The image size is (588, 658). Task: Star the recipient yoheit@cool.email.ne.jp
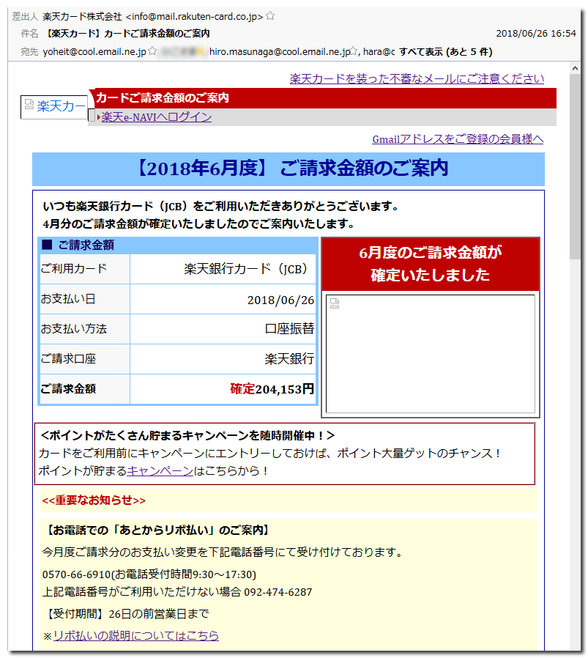(152, 51)
